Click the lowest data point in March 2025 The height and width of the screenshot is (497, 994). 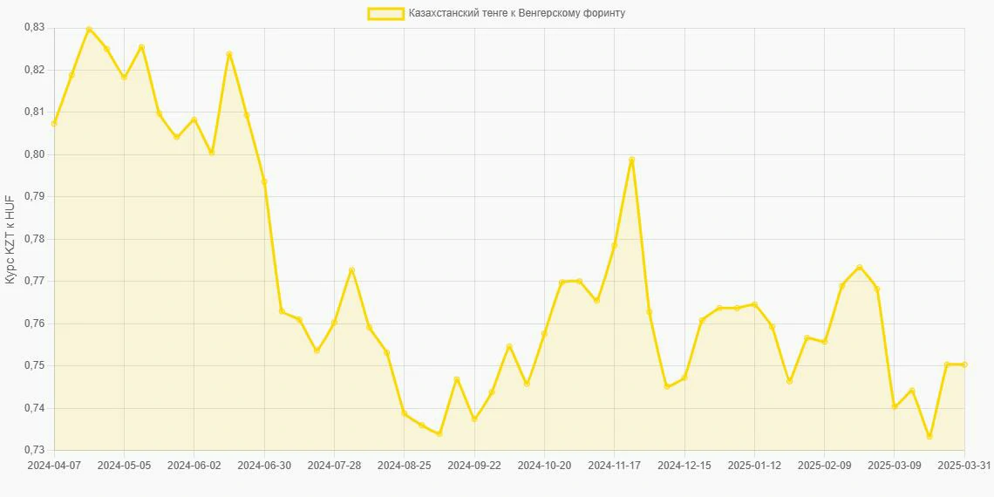(929, 436)
